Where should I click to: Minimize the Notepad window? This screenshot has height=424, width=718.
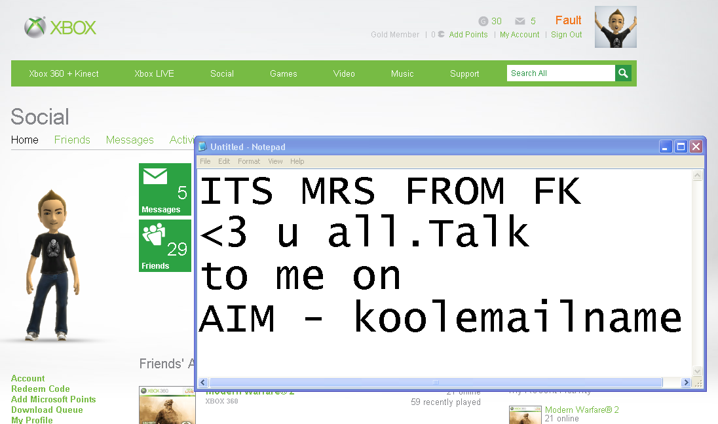(x=666, y=147)
